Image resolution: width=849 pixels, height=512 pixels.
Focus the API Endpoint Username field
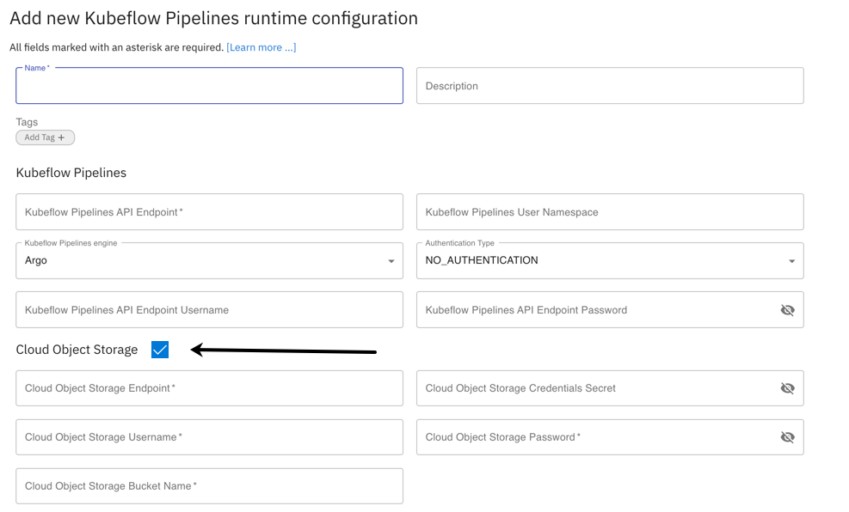coord(209,310)
